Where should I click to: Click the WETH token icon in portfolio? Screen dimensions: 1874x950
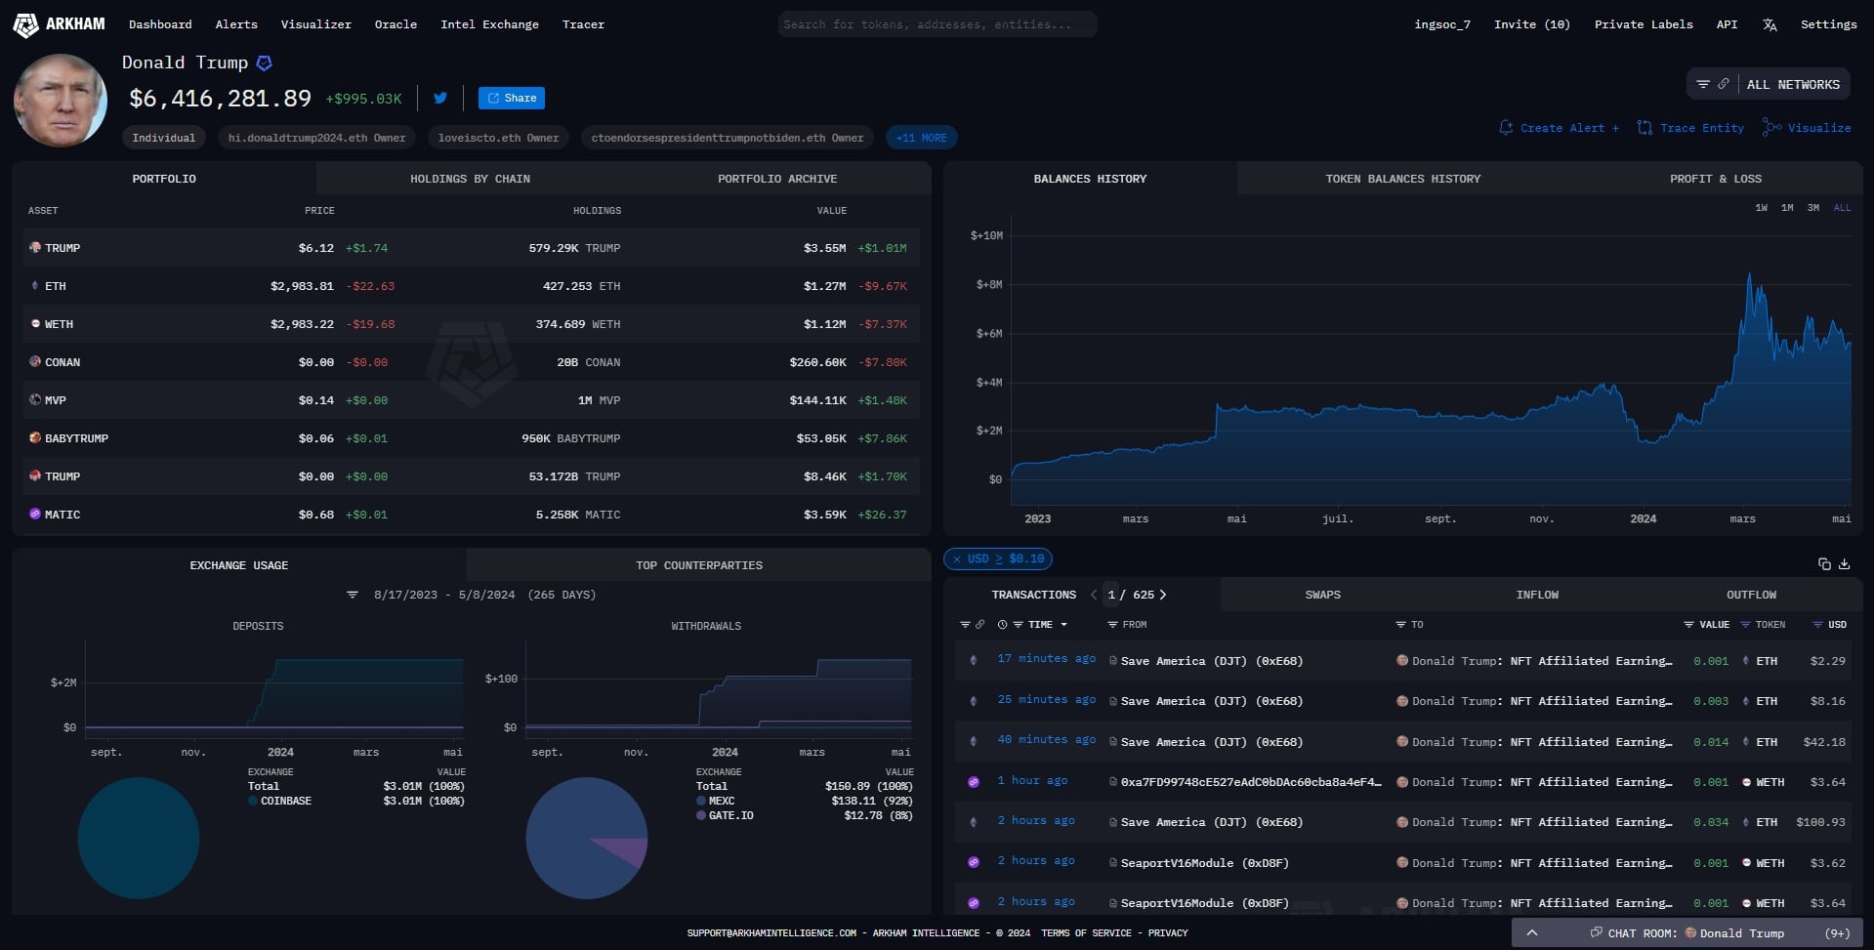[x=35, y=323]
